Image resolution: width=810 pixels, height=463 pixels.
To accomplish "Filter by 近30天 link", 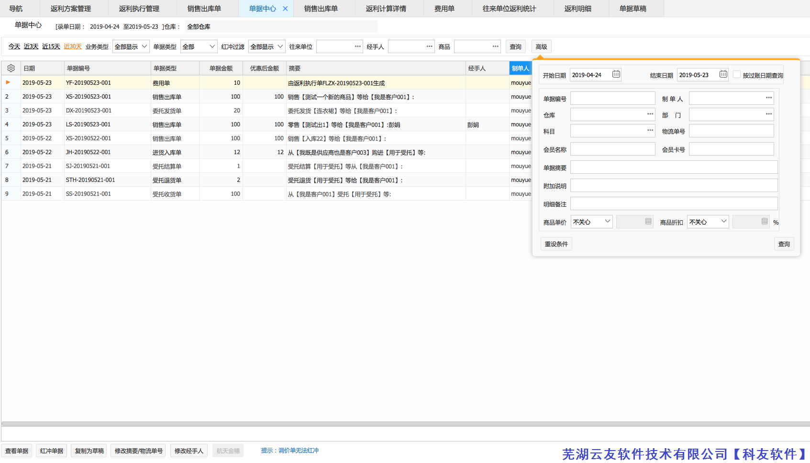I will [73, 46].
